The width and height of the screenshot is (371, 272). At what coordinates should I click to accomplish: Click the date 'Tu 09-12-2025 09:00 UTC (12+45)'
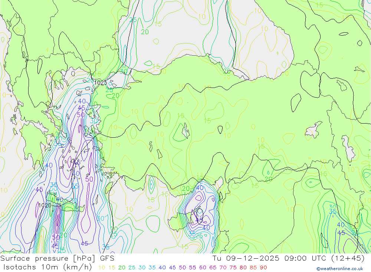pos(289,258)
